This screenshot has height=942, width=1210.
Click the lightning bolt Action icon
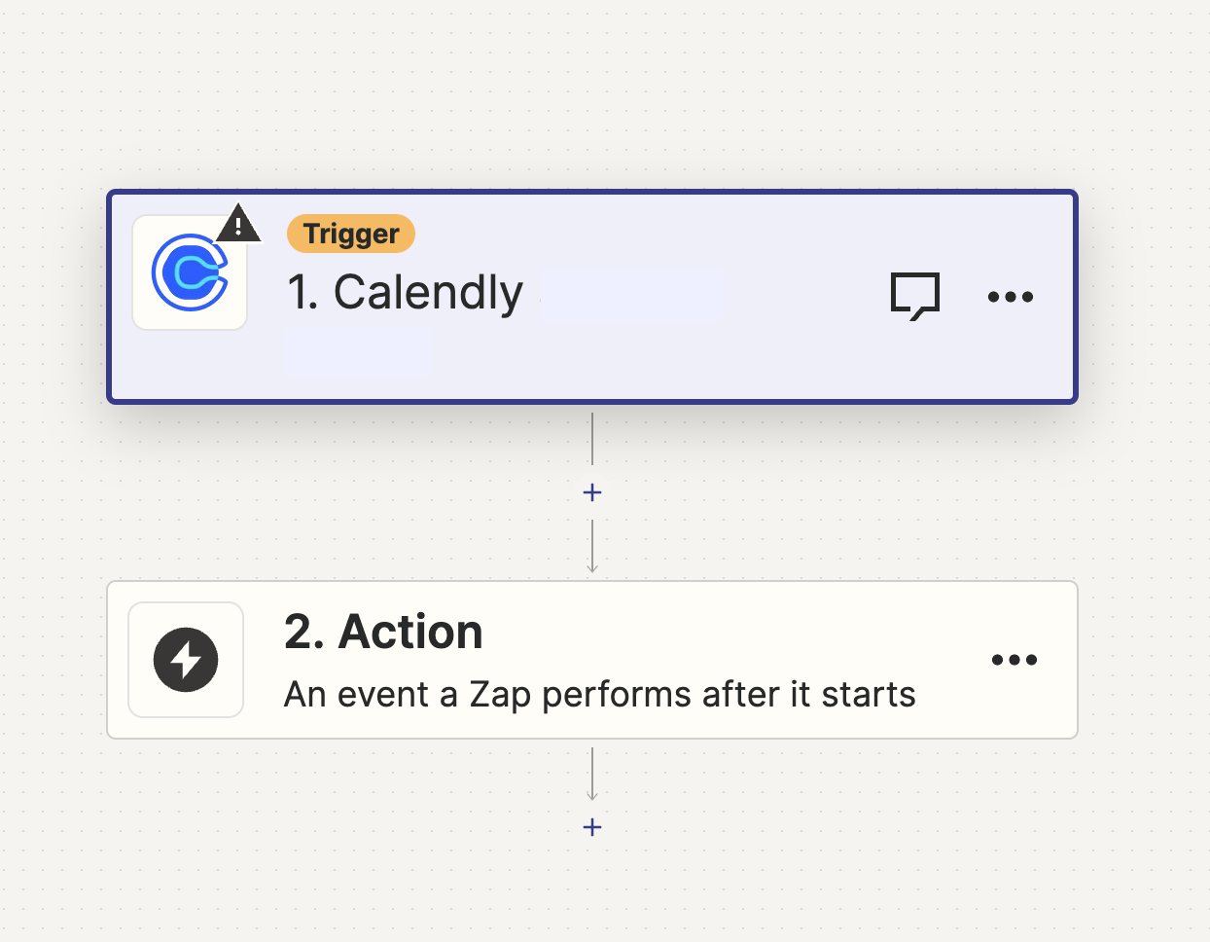(x=186, y=660)
